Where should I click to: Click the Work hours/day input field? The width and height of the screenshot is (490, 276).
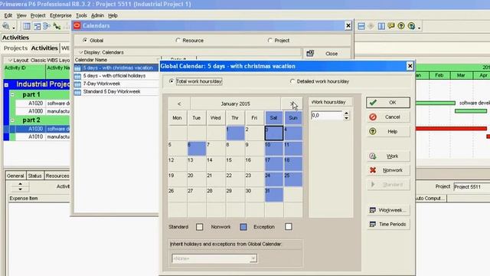[327, 116]
